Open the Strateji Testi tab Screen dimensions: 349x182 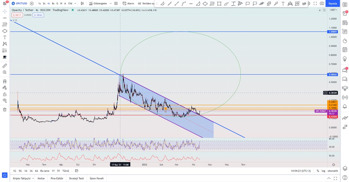point(77,179)
